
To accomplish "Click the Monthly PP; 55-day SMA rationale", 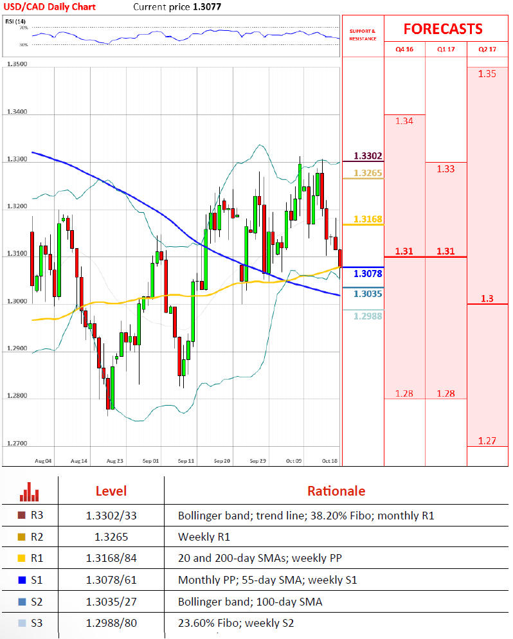I will pos(267,580).
